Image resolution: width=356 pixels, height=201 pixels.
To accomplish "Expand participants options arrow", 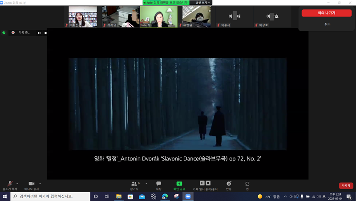I will click(x=146, y=184).
